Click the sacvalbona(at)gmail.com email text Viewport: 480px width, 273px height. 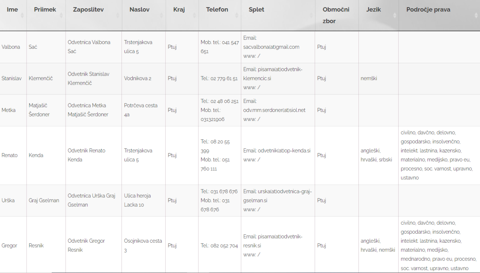pos(271,47)
